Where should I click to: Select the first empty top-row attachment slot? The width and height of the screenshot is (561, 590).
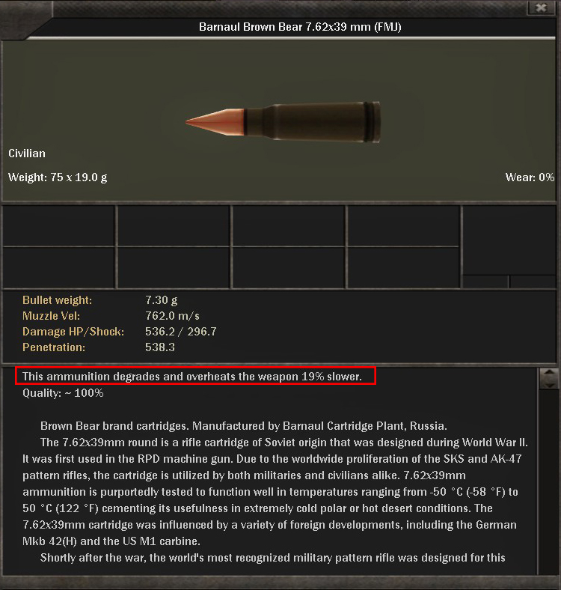[x=58, y=226]
